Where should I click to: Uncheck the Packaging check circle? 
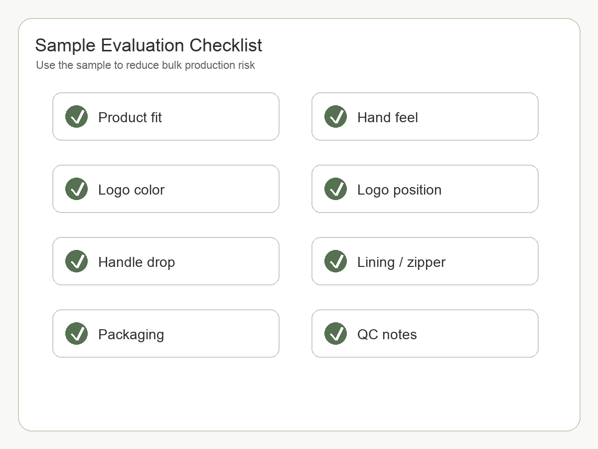click(76, 333)
